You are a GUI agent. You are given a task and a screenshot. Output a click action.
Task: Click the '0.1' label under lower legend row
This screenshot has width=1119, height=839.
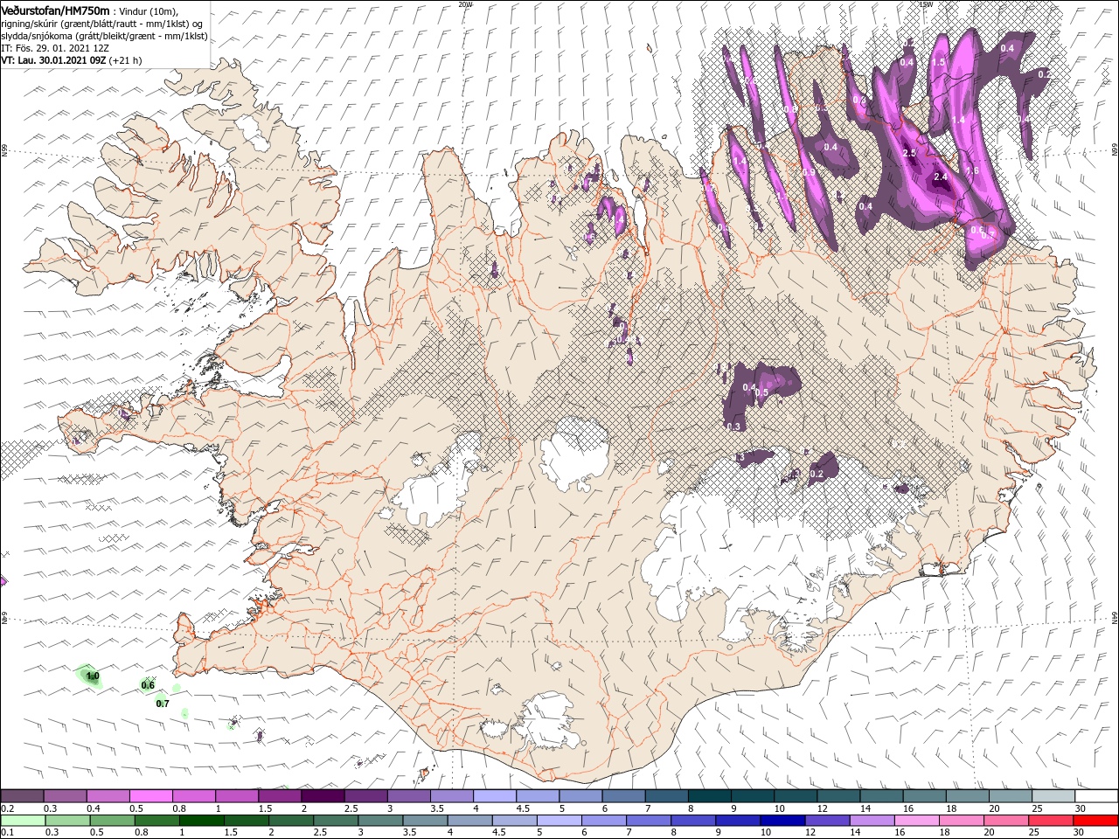click(8, 832)
